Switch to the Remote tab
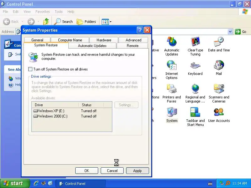251x188 pixels. 132,46
